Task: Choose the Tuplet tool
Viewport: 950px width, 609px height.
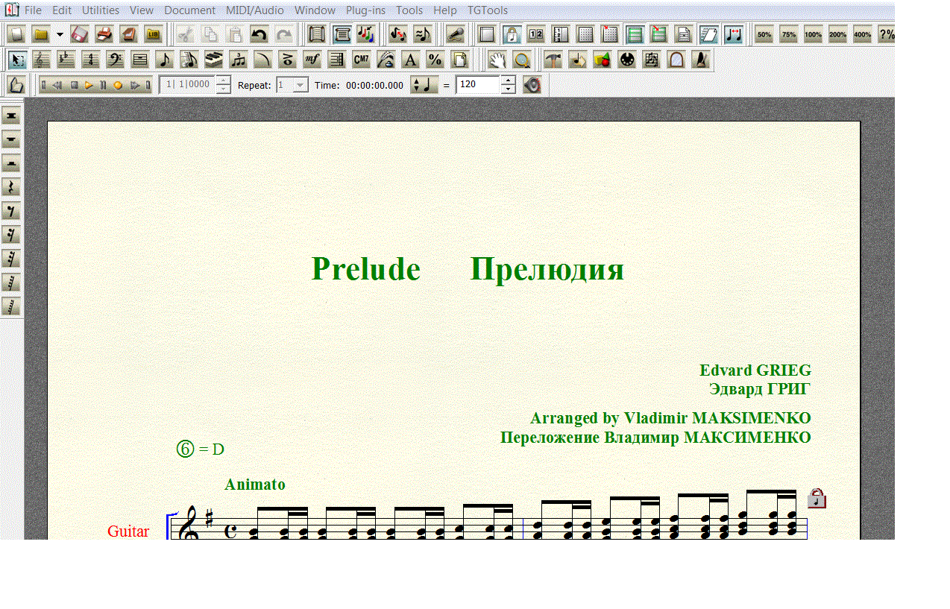Action: click(239, 60)
